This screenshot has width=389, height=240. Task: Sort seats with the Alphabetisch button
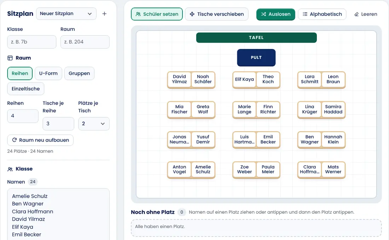322,14
